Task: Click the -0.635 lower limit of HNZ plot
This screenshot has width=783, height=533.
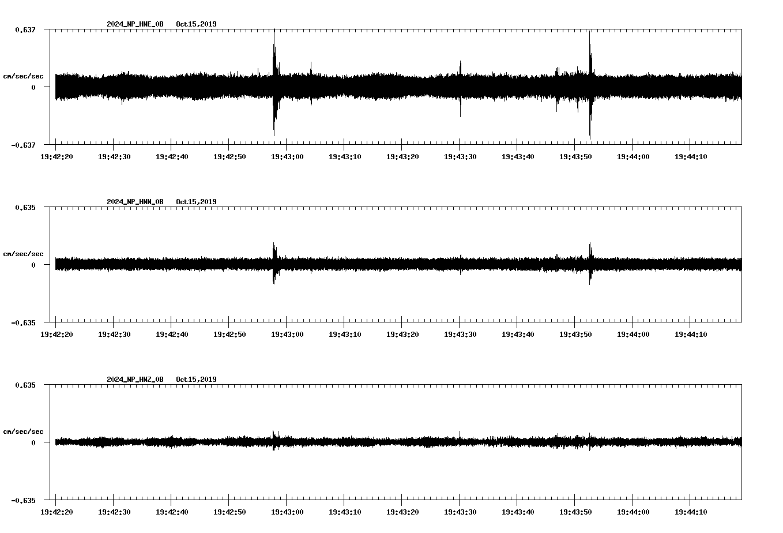Action: (x=23, y=500)
